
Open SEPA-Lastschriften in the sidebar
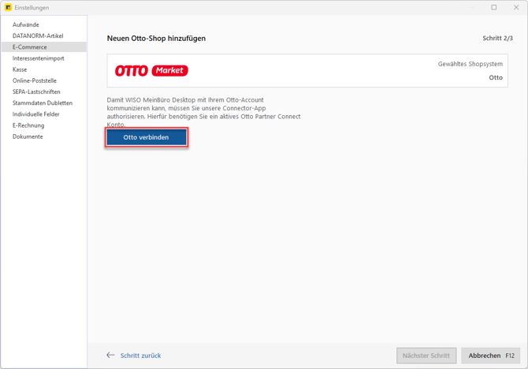click(x=36, y=92)
